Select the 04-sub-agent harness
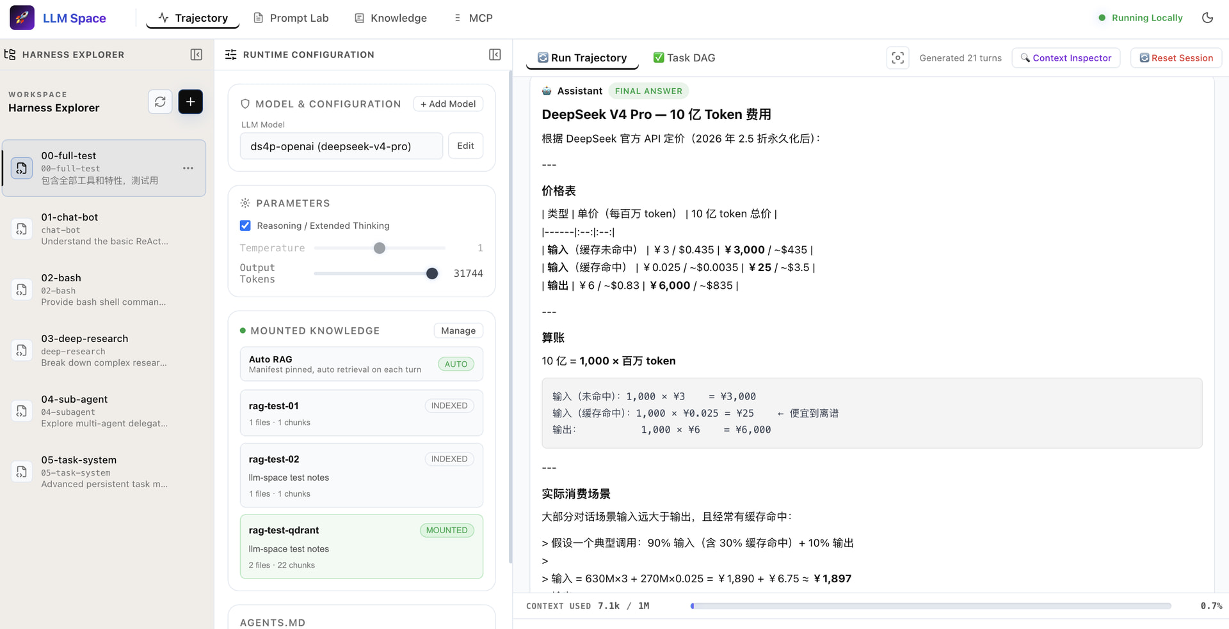 point(104,411)
